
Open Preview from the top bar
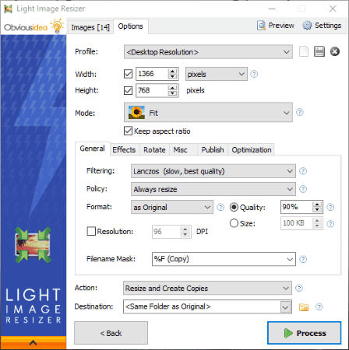point(276,26)
